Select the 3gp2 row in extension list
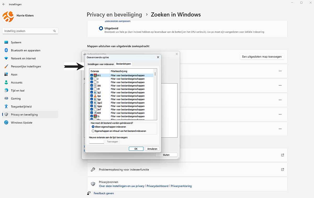The height and width of the screenshot is (198, 314). [x=122, y=103]
